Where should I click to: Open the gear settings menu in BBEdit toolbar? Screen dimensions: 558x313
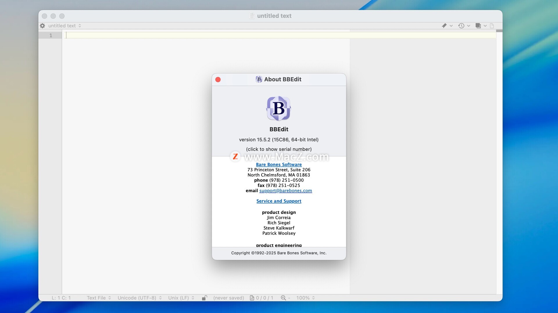pyautogui.click(x=42, y=26)
